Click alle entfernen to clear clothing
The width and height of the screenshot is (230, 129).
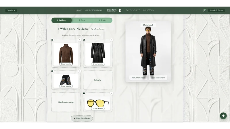[x=98, y=29]
